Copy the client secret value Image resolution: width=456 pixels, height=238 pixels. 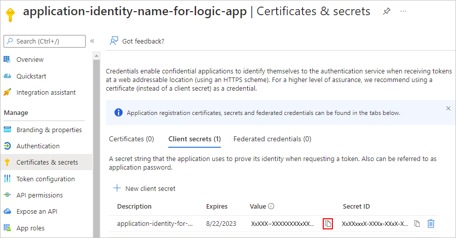tap(328, 223)
